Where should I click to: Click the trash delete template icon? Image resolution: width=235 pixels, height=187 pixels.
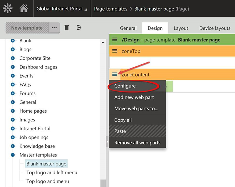tap(67, 28)
